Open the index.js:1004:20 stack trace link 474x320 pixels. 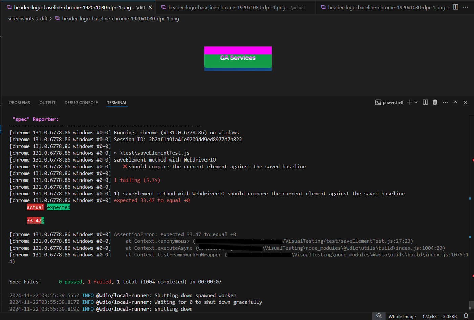(354, 248)
